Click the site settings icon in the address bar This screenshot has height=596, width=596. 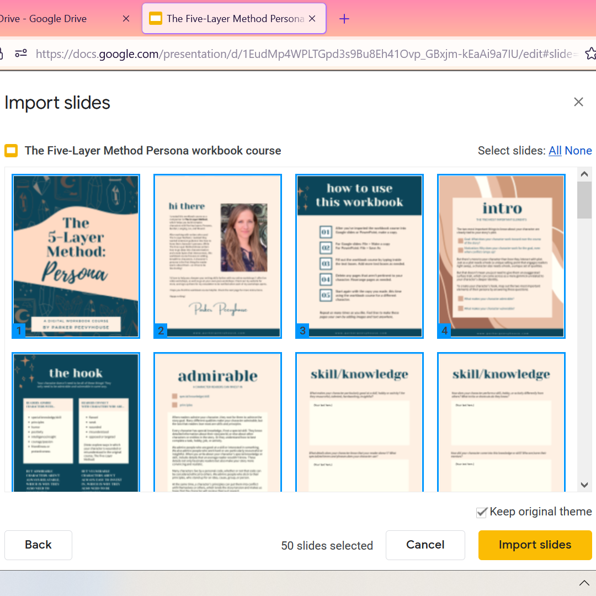tap(21, 54)
